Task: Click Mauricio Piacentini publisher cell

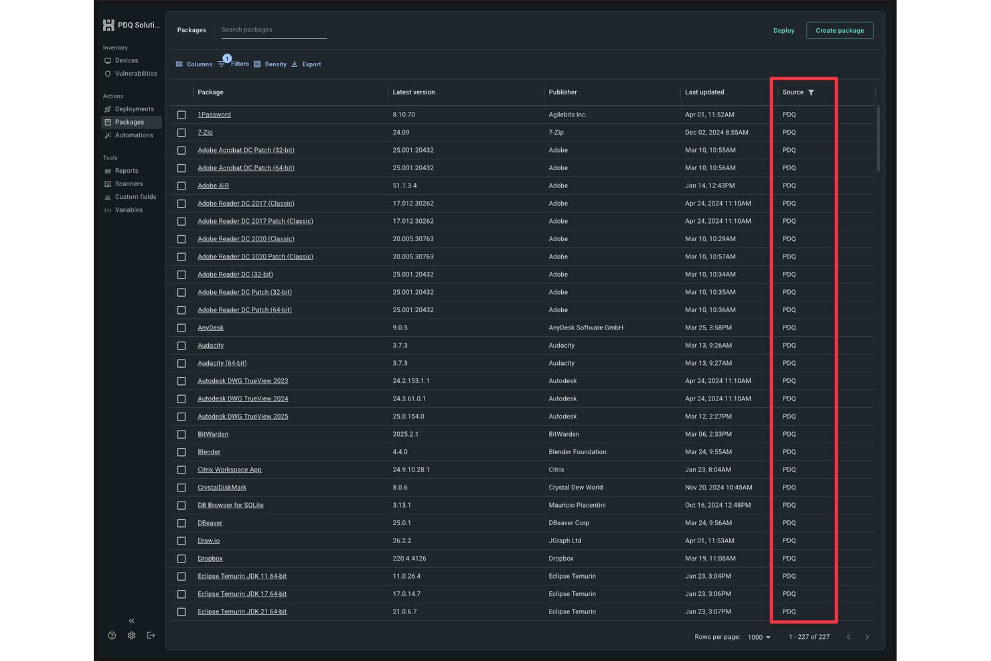Action: click(x=577, y=505)
